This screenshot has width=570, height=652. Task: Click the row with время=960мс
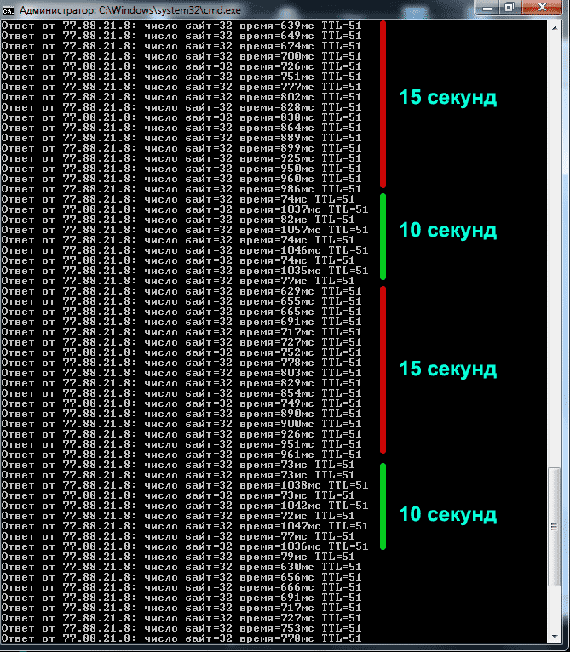181,179
